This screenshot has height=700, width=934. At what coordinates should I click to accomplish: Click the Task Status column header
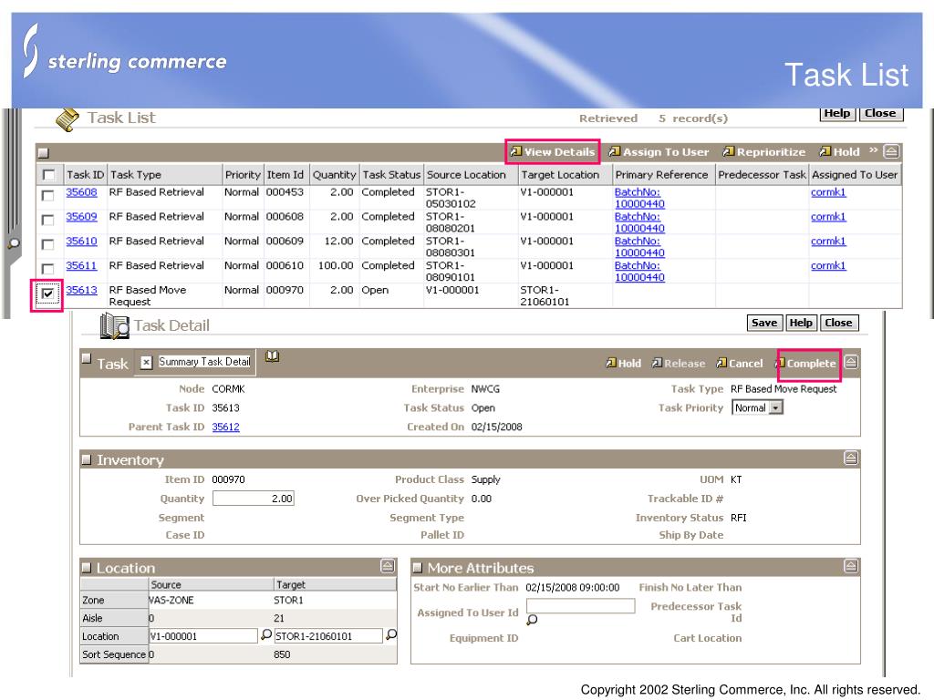click(391, 175)
